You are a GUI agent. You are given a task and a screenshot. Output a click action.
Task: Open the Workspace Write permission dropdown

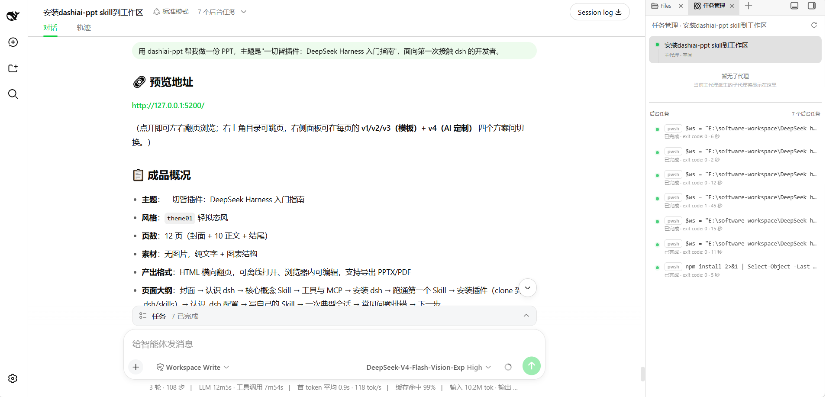[x=193, y=367]
